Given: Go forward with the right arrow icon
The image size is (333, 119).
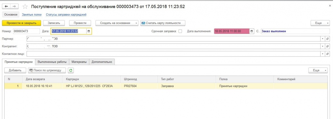Looking at the screenshot, I should [x=14, y=6].
